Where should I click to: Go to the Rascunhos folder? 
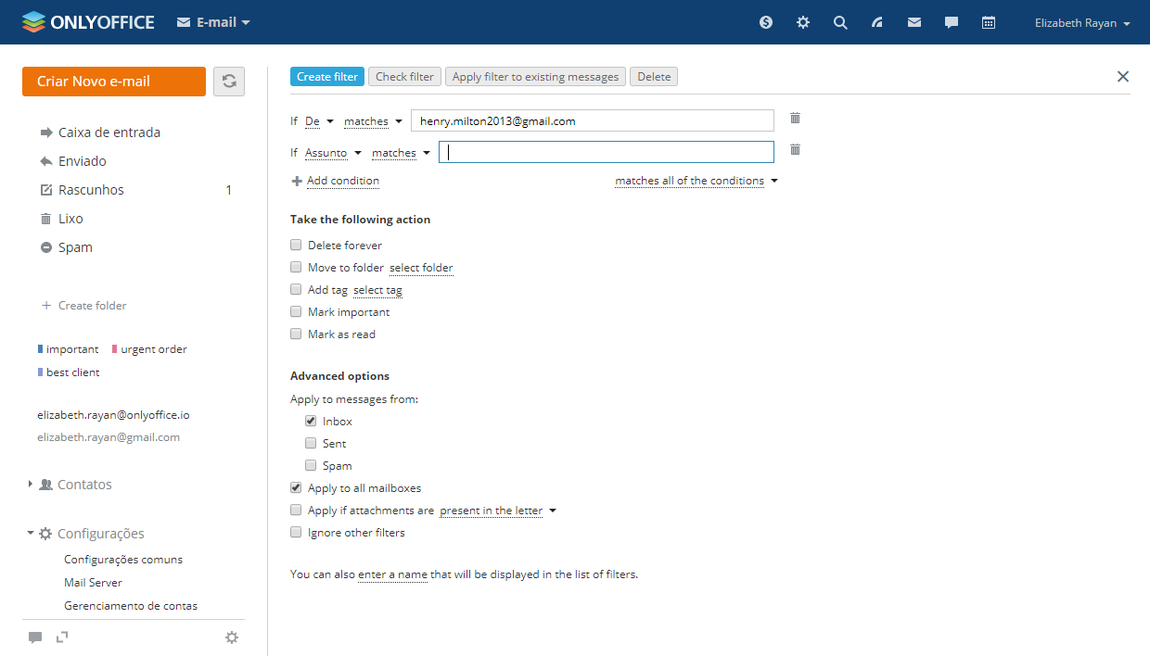pos(91,190)
